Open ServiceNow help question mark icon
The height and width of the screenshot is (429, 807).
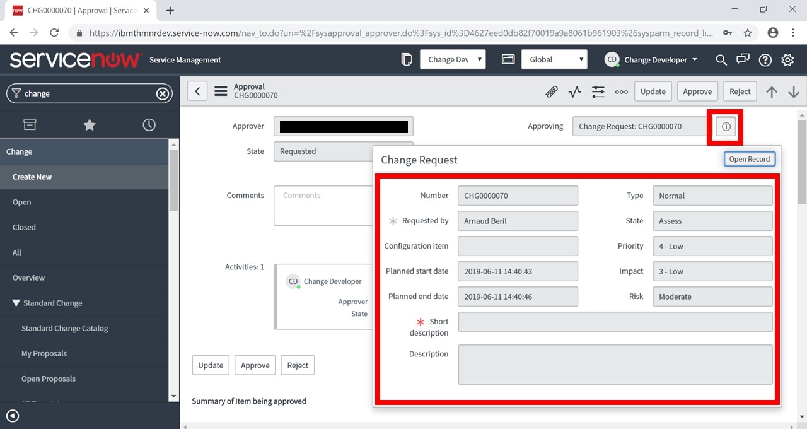765,59
